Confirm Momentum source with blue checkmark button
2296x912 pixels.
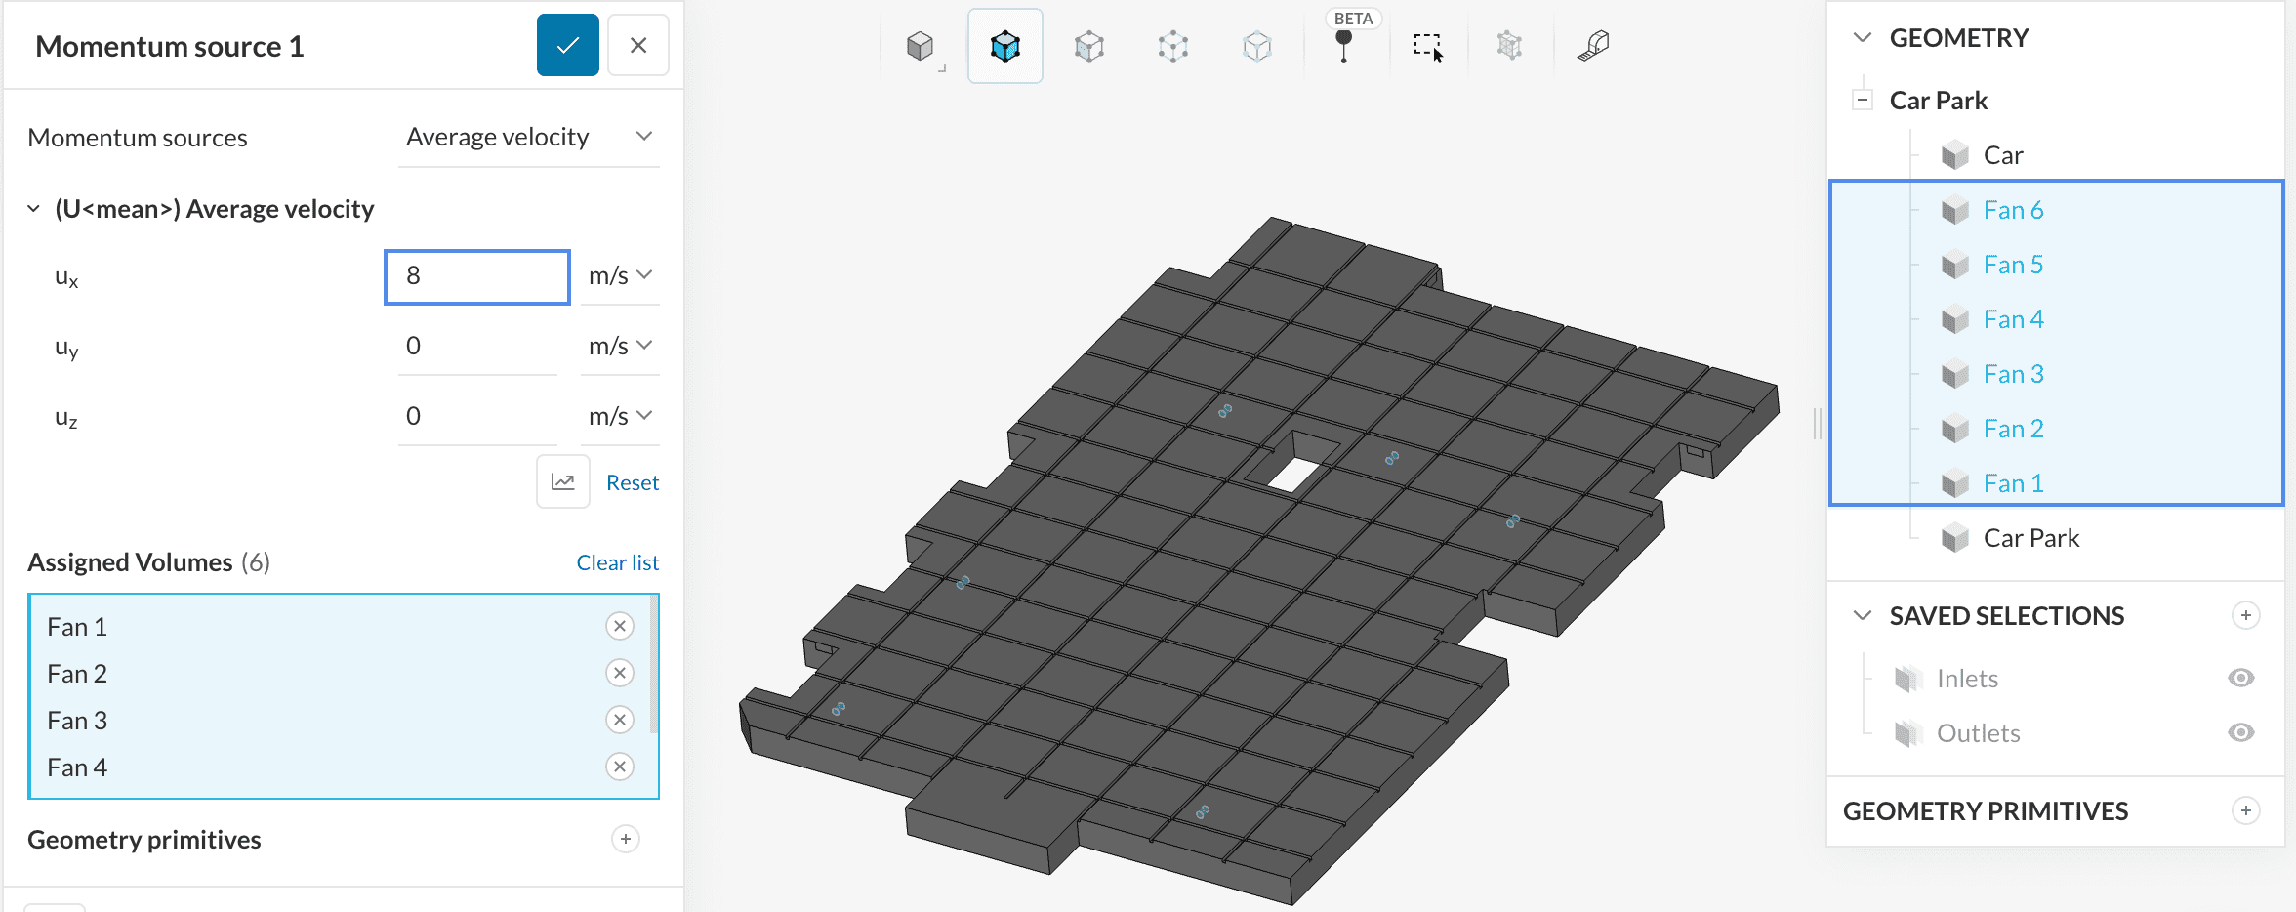point(567,46)
